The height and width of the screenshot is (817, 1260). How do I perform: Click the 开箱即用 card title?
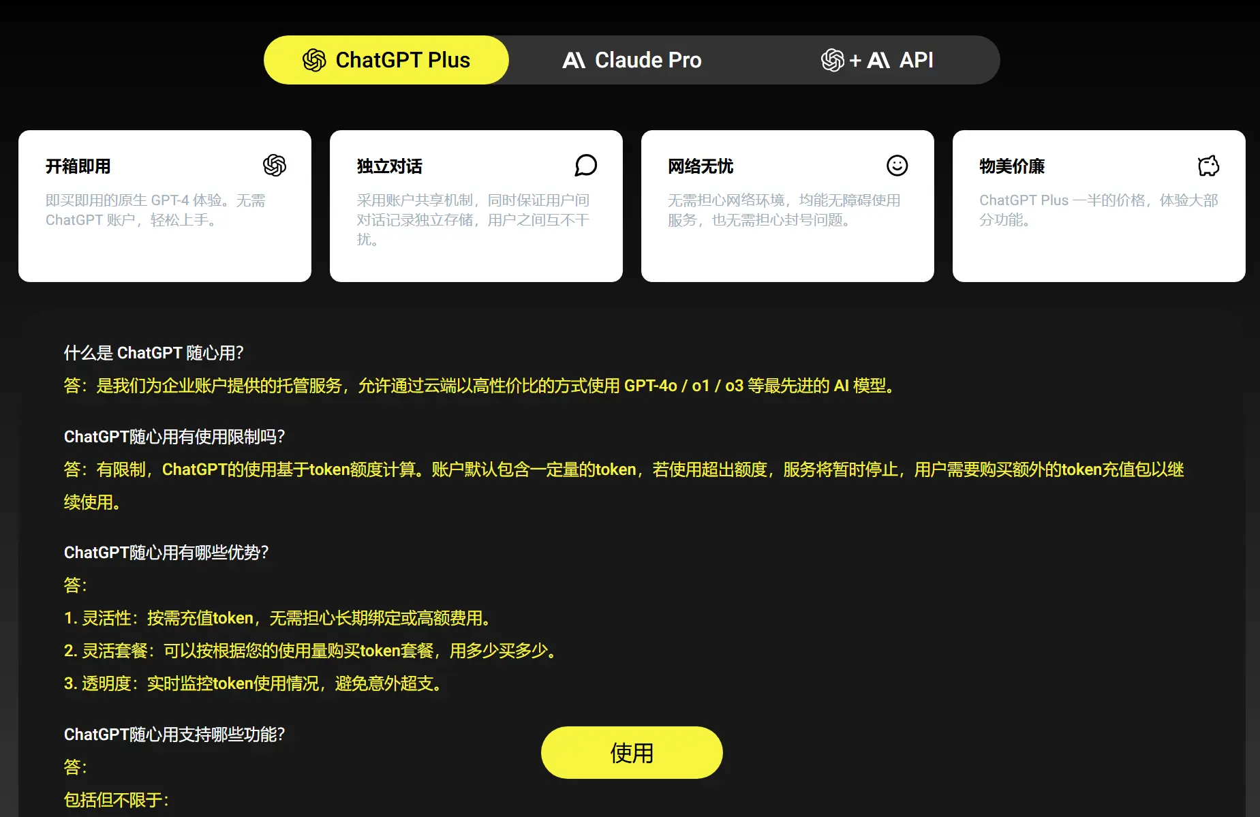point(78,166)
